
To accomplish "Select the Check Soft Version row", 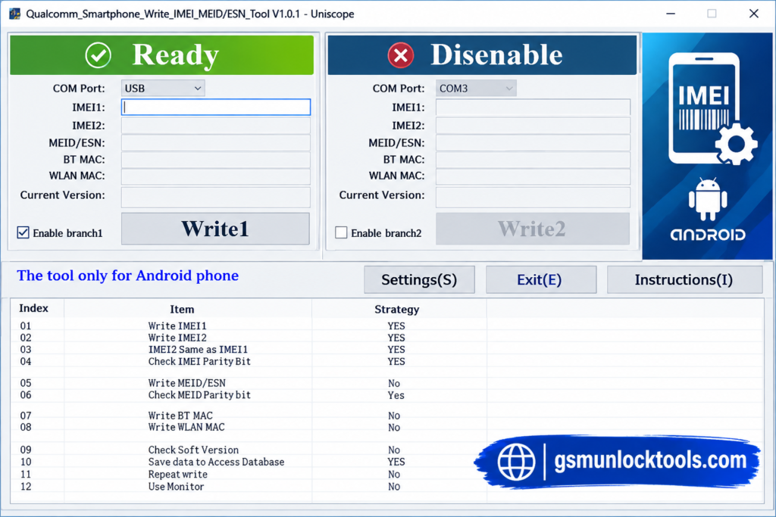I will point(387,450).
